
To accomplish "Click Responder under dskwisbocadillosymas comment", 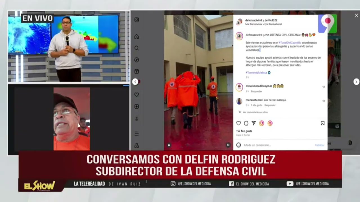I will pos(256,91).
